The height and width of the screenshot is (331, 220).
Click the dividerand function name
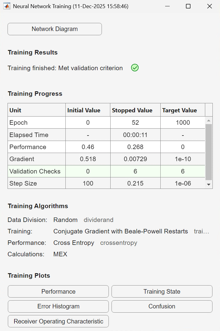point(99,220)
